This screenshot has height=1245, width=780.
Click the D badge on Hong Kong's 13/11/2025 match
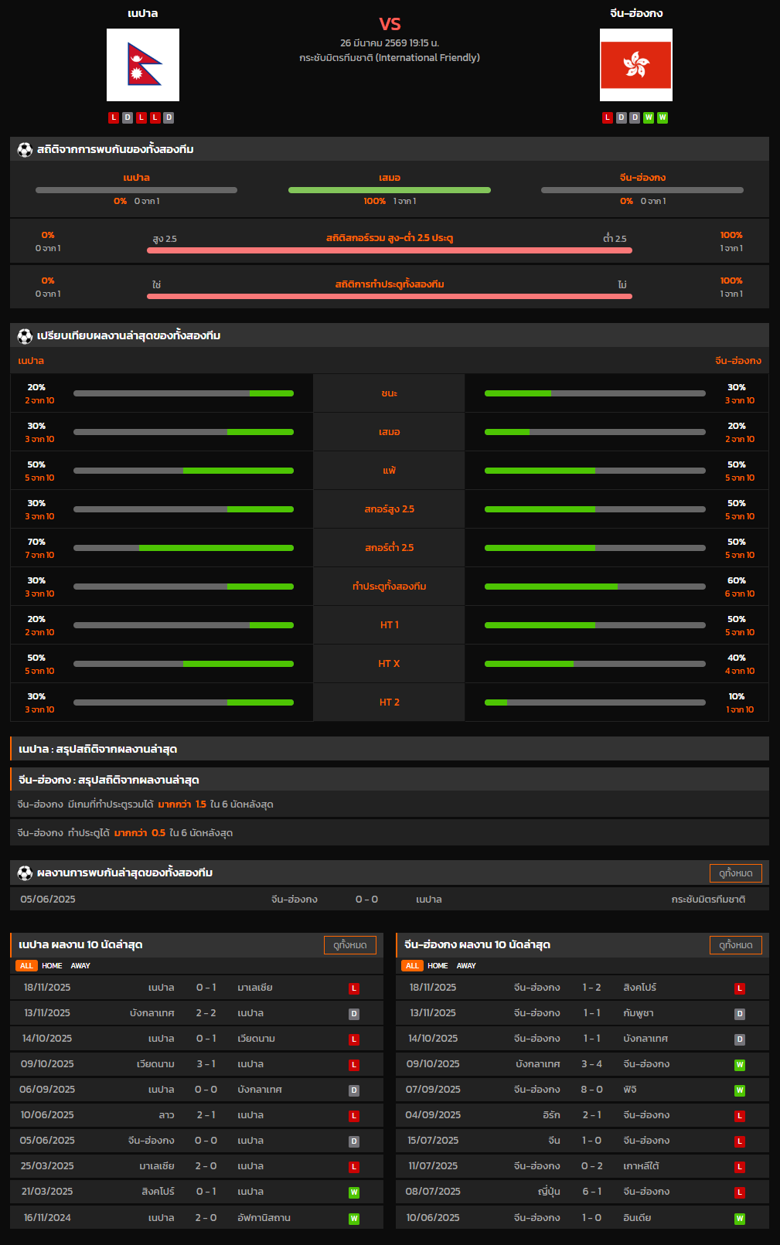739,1014
